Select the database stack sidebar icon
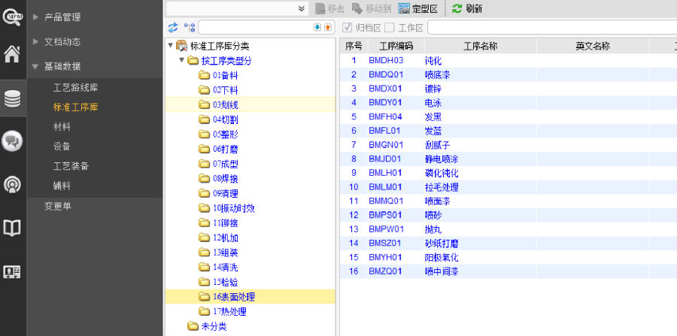677x336 pixels. coord(12,98)
